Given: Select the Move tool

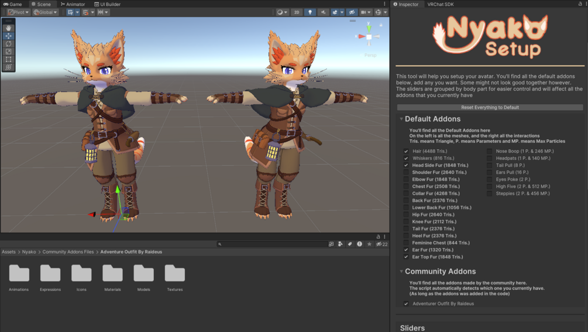Looking at the screenshot, I should [8, 36].
